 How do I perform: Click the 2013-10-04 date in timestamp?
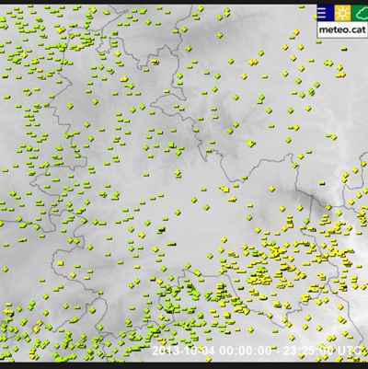click(x=184, y=351)
